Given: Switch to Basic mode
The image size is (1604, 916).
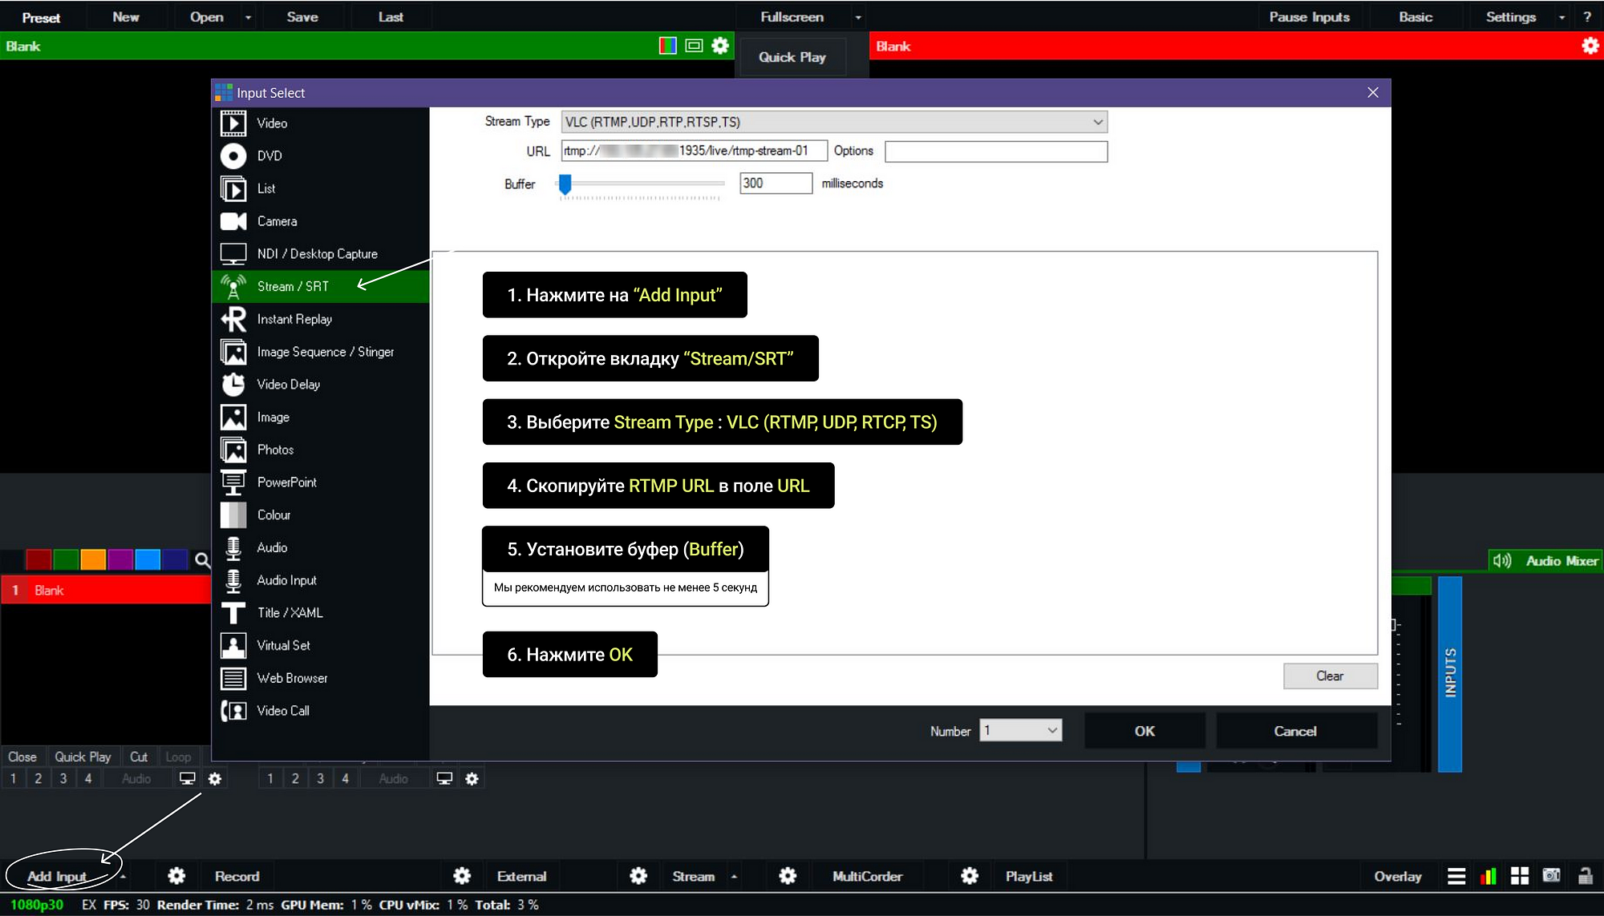Looking at the screenshot, I should click(1416, 17).
